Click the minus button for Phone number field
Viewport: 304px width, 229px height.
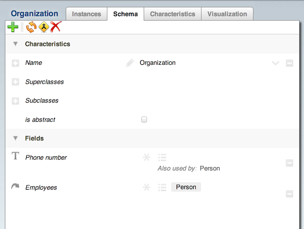tap(289, 163)
